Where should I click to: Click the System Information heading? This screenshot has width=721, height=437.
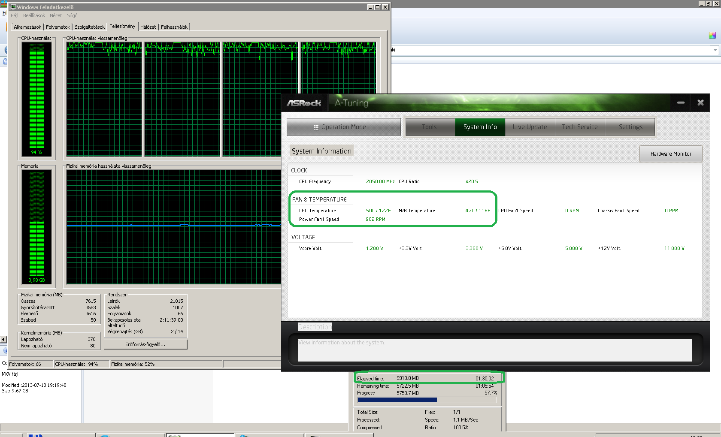pos(321,151)
